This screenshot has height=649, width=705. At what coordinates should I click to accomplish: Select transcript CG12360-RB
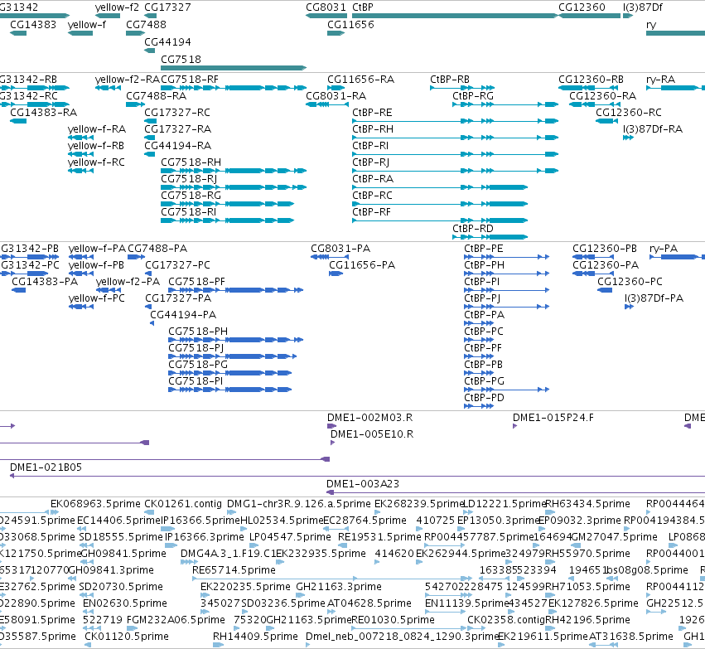[591, 80]
